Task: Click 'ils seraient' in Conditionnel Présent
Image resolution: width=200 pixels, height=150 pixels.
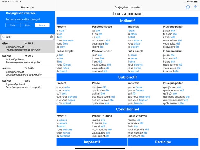Action: tap(63, 136)
